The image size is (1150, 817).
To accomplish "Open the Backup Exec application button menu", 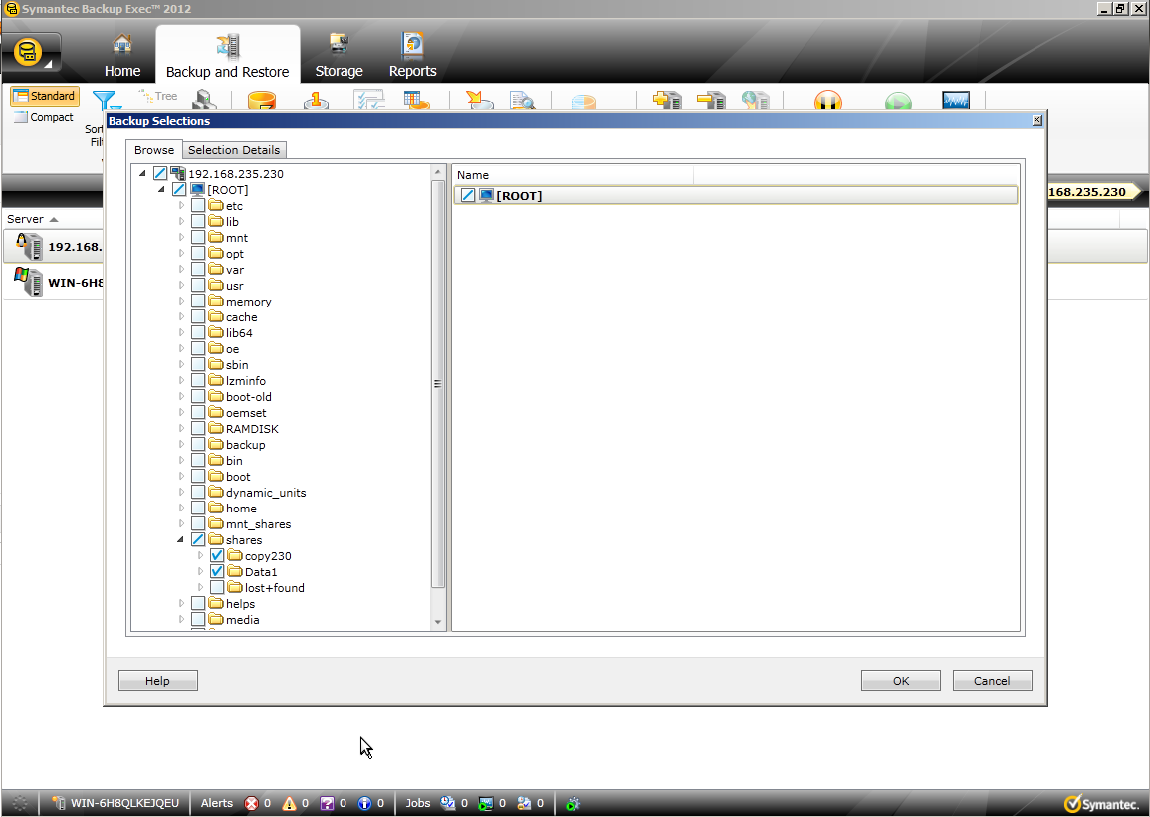I will [31, 53].
